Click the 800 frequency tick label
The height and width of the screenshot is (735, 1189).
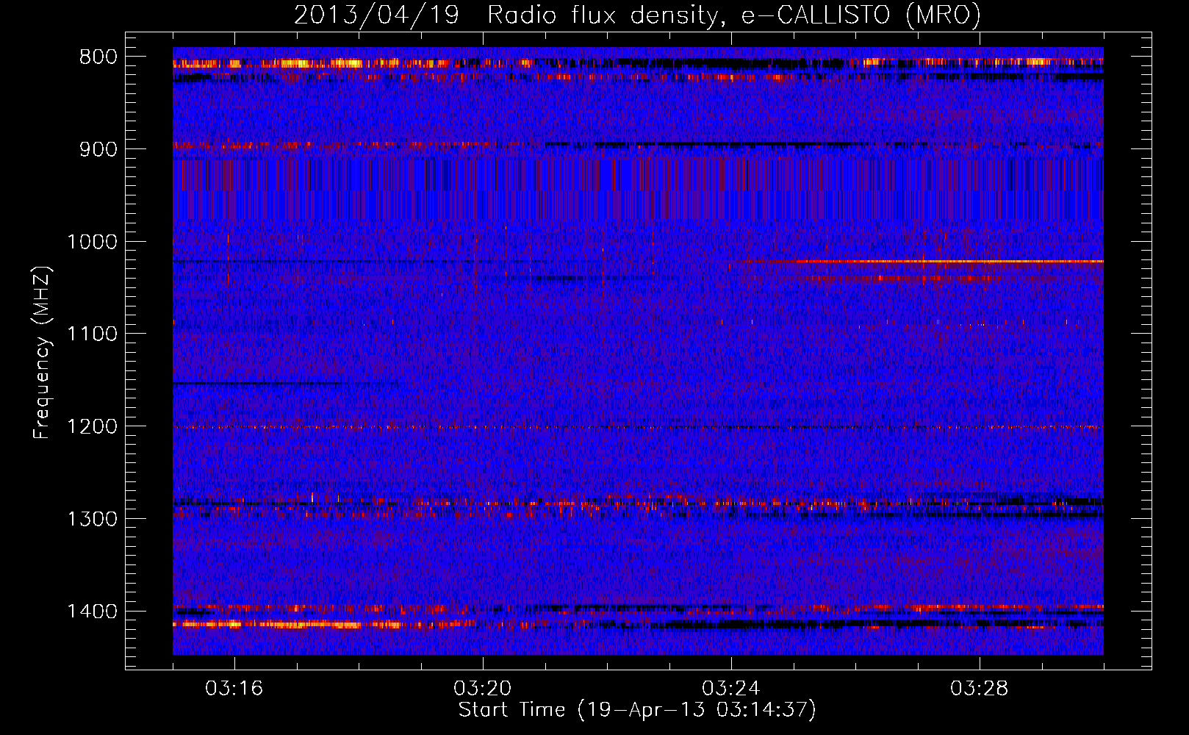[x=98, y=57]
